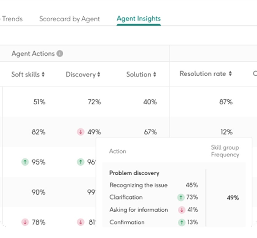
Task: Click the down arrow next to Asking for information
Action: pyautogui.click(x=181, y=210)
